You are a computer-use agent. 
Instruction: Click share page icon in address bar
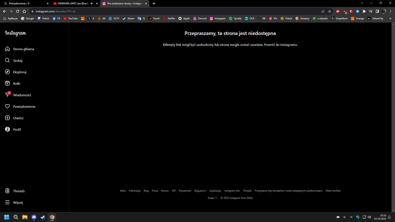coord(323,11)
